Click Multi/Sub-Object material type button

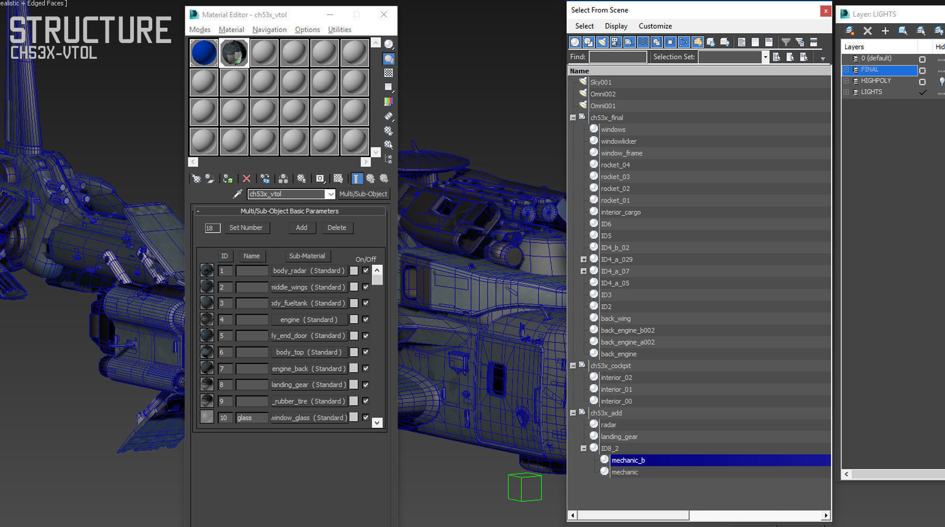363,194
